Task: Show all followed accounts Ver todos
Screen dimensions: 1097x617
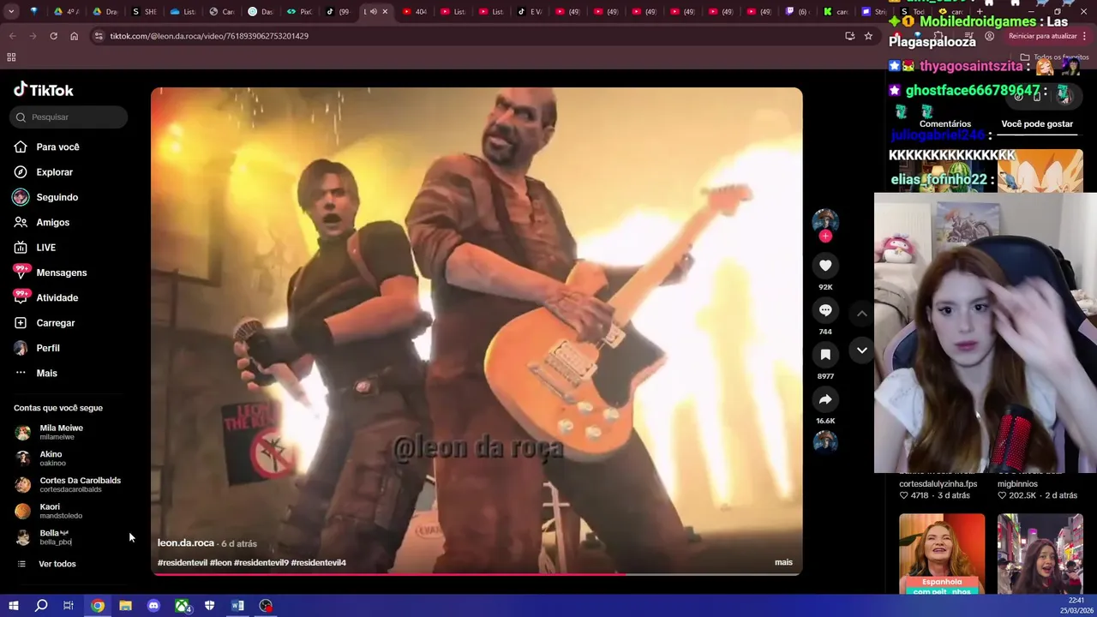Action: click(x=57, y=564)
